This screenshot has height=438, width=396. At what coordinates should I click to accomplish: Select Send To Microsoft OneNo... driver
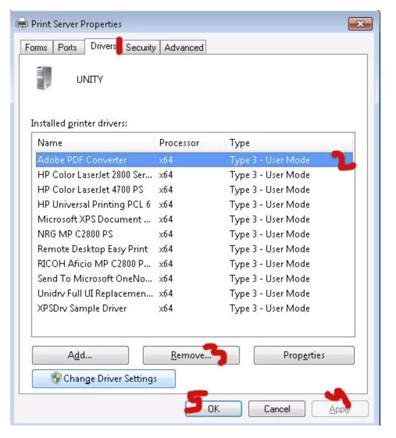coord(194,278)
